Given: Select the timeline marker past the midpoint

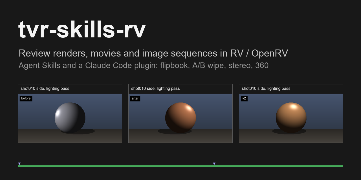Looking at the screenshot, I should tap(214, 164).
